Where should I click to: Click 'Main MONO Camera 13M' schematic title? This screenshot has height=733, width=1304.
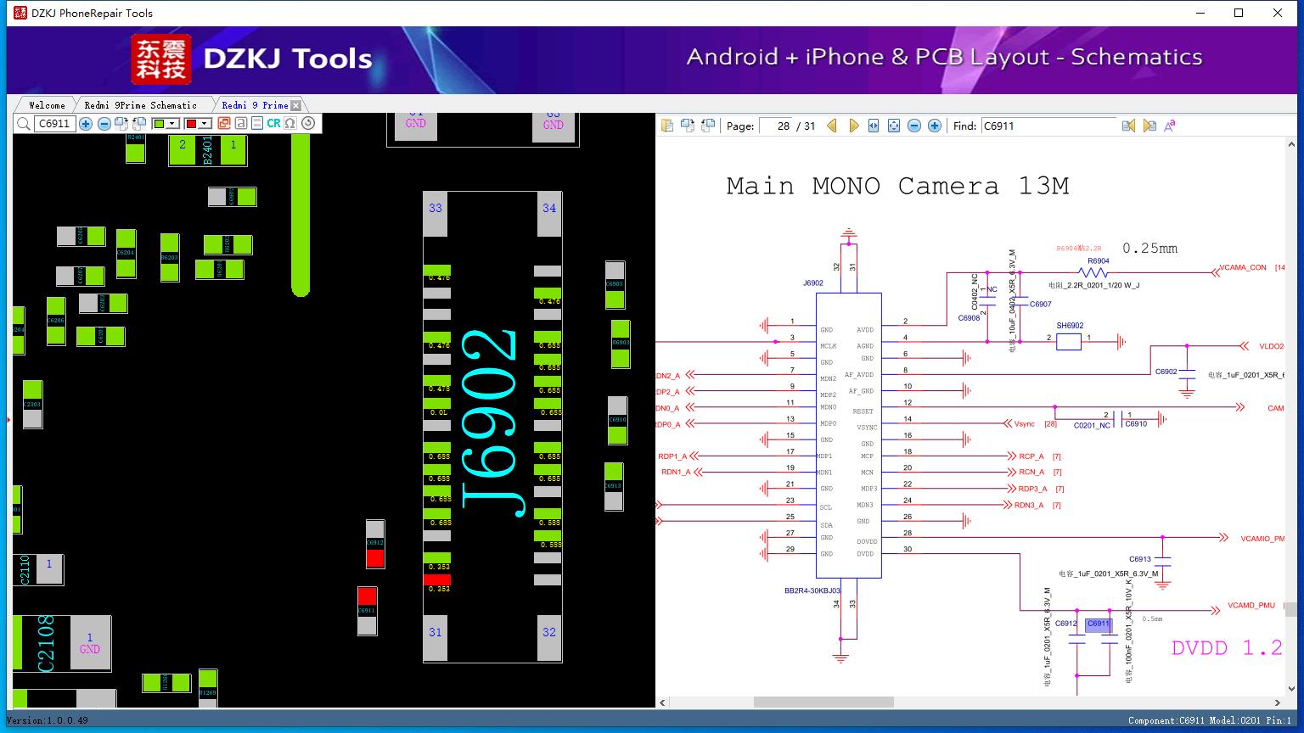pos(897,186)
